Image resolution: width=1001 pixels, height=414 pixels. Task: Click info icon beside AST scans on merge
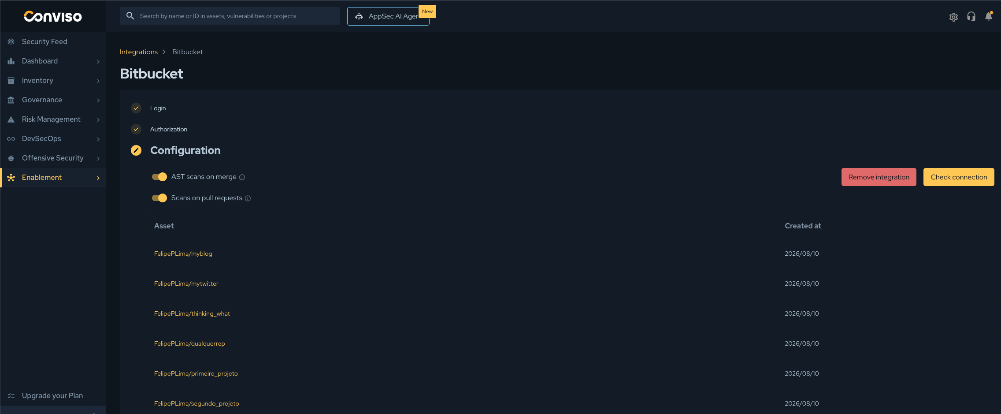point(242,177)
